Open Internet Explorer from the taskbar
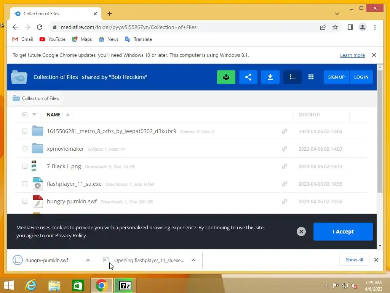390x293 pixels. point(31,285)
